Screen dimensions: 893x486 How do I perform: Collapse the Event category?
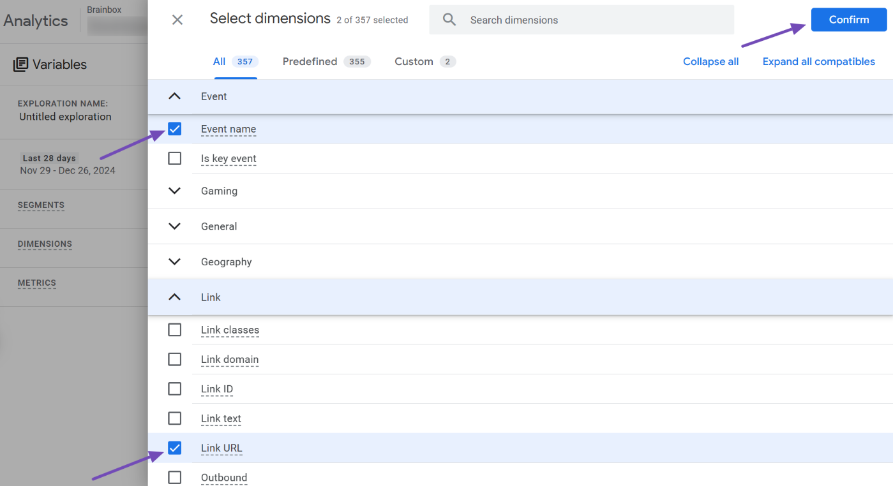174,96
